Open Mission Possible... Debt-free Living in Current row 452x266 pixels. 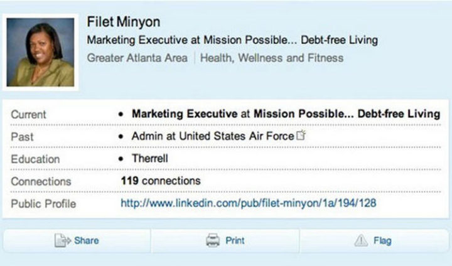coord(347,114)
